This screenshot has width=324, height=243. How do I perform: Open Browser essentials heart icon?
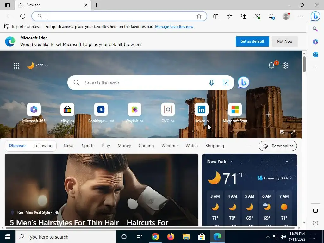tap(258, 16)
